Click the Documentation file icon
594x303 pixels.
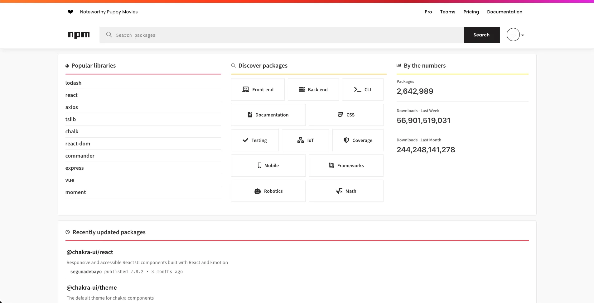(x=250, y=115)
